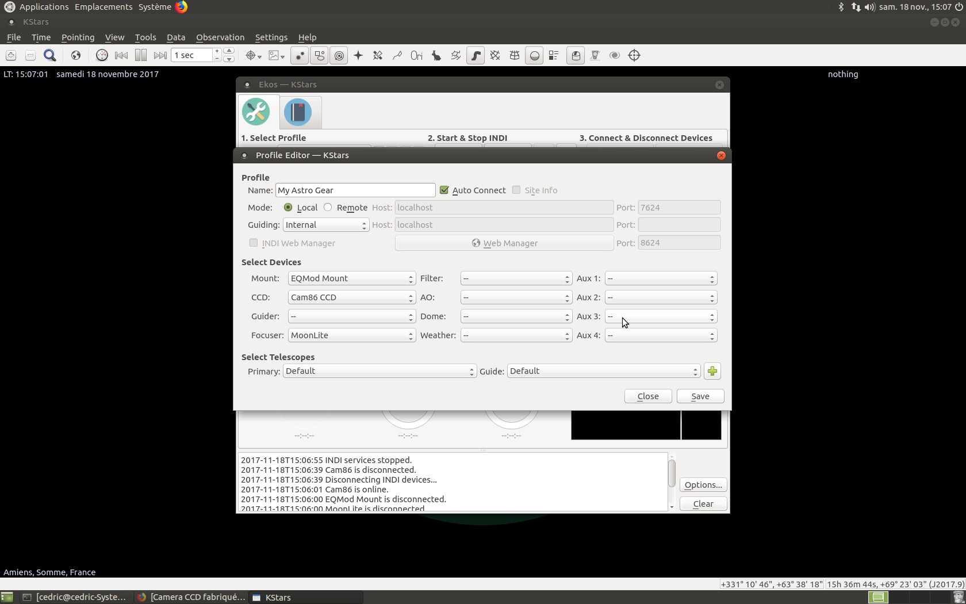The width and height of the screenshot is (966, 604).
Task: Set time to now with the clock icon
Action: point(102,55)
